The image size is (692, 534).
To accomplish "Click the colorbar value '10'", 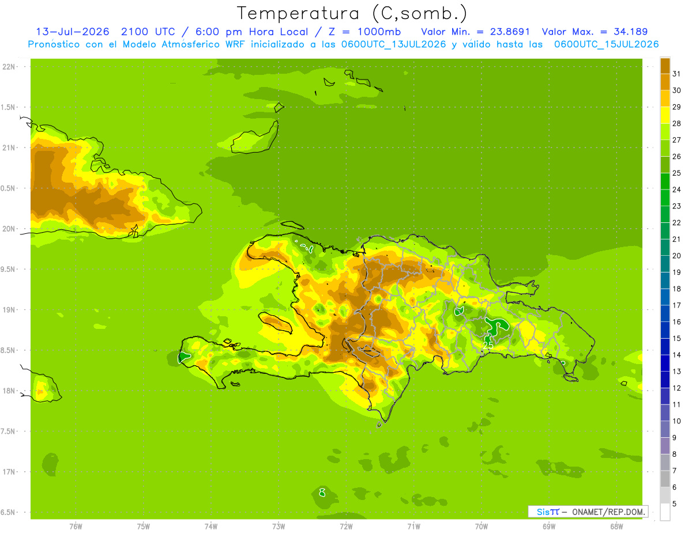I will pos(677,421).
